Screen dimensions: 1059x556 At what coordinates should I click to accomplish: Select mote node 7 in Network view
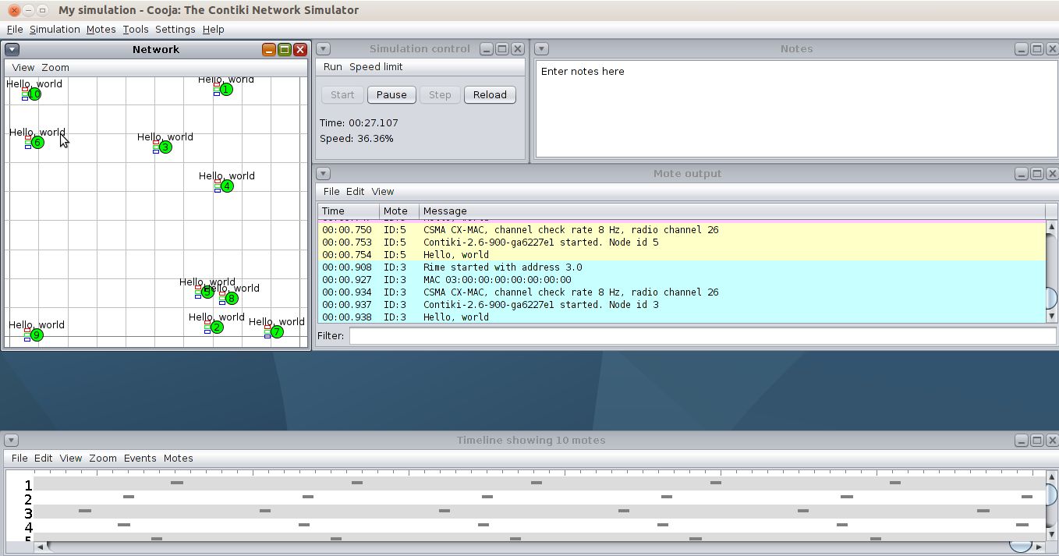276,332
